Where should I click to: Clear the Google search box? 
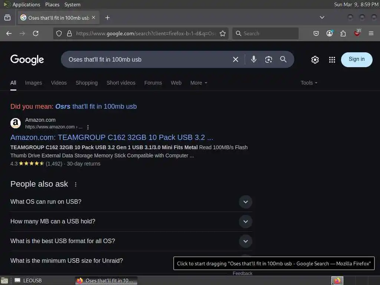point(236,59)
